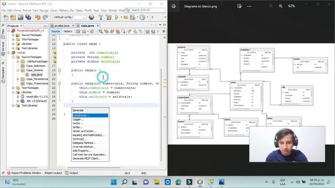
Task: Collapse the Capa_Dominio package node
Action: [x=18, y=70]
